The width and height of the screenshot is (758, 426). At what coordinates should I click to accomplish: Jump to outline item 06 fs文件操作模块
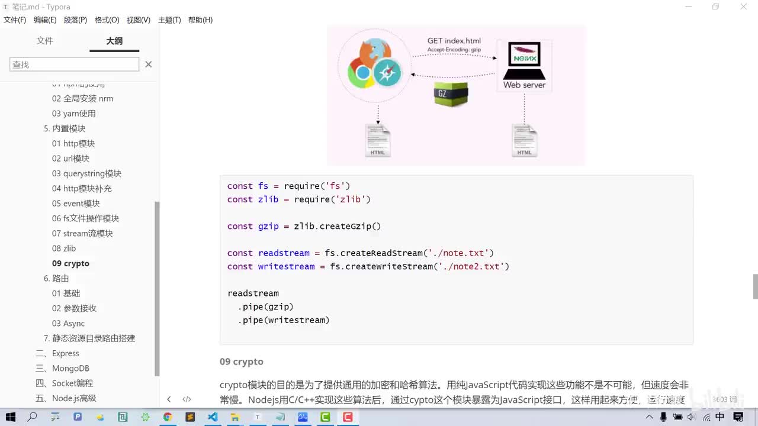coord(85,218)
